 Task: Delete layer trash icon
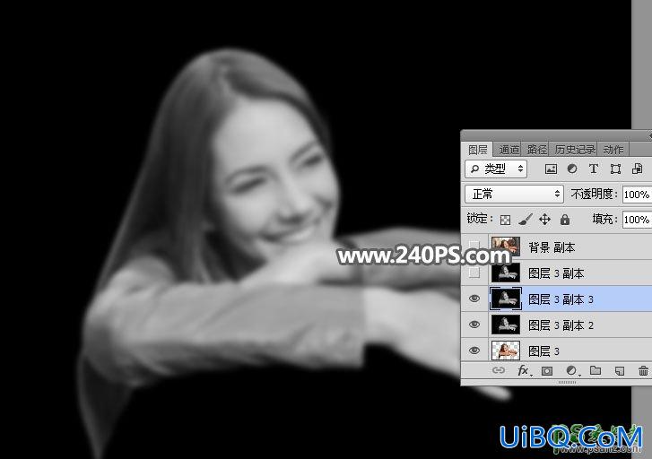[643, 370]
